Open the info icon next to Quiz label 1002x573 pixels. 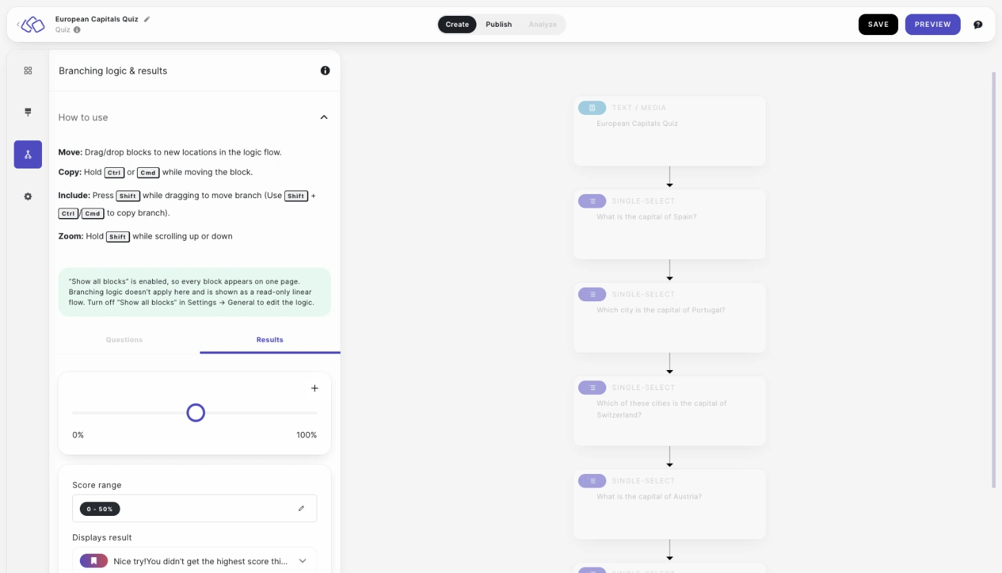77,30
